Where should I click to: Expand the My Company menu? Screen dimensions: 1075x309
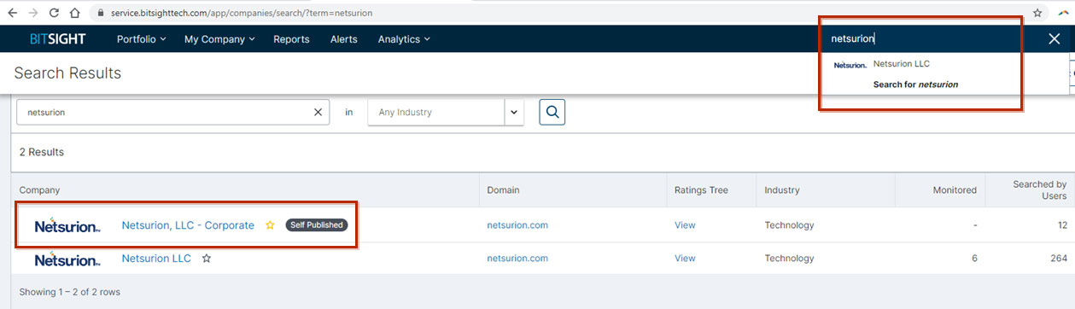point(219,39)
